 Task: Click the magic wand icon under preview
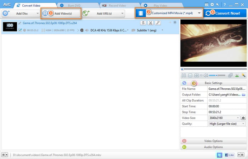click(243, 75)
